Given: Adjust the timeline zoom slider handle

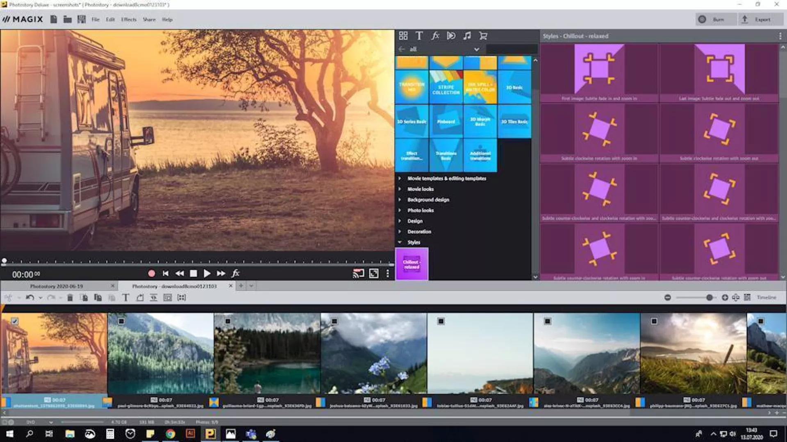Looking at the screenshot, I should (x=709, y=298).
